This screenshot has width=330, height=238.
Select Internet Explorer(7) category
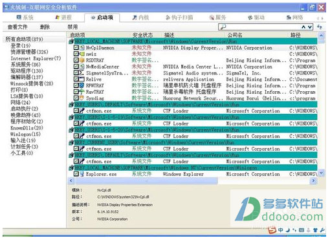[36, 58]
